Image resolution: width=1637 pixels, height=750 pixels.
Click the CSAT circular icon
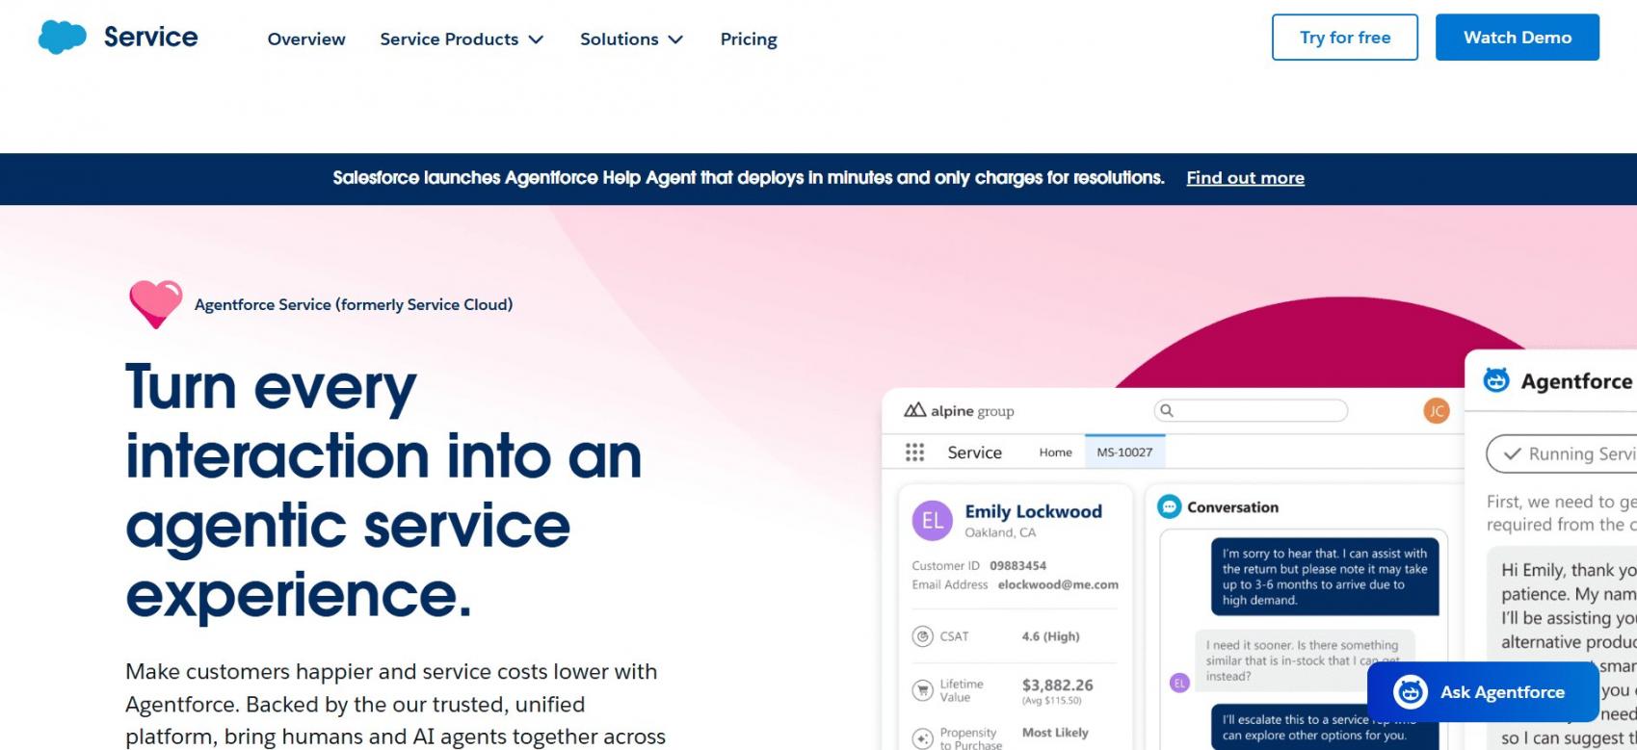[x=922, y=636]
